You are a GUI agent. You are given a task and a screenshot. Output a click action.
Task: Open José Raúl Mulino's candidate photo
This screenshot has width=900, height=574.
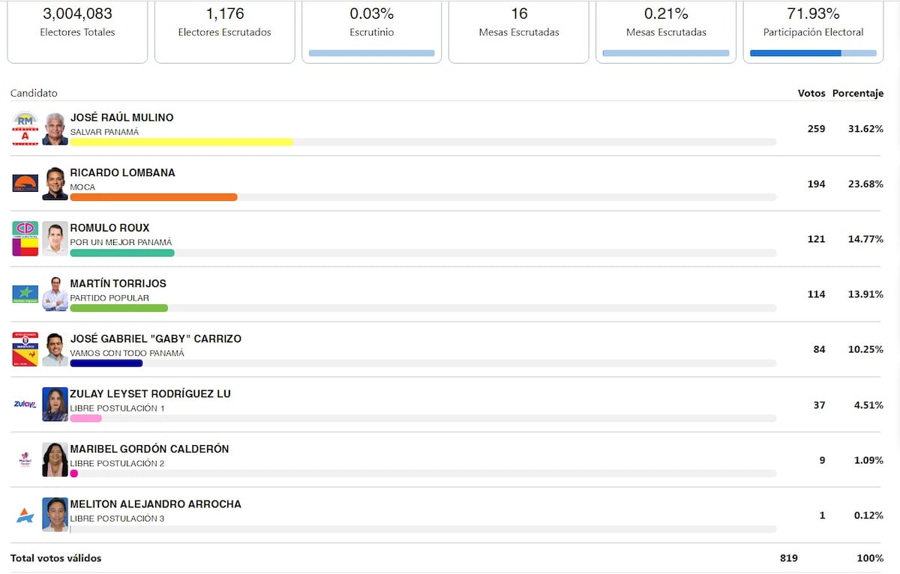click(x=55, y=128)
